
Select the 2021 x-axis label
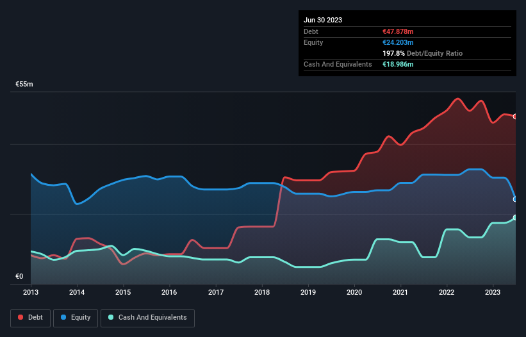tap(400, 292)
